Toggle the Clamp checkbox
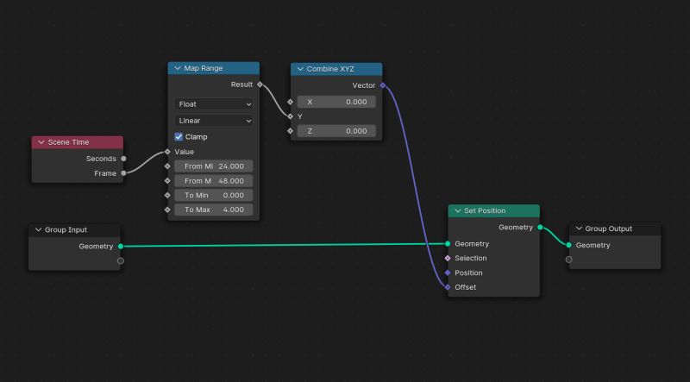The width and height of the screenshot is (690, 382). point(179,137)
